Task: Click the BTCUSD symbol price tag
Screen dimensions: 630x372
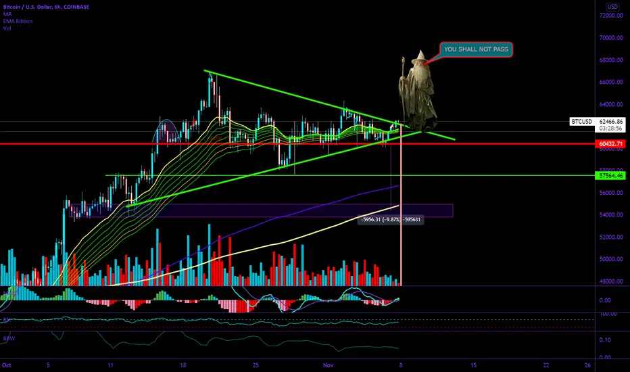Action: [582, 122]
